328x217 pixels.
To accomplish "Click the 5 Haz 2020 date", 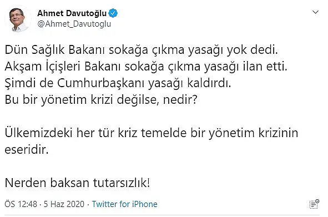I will (64, 204).
